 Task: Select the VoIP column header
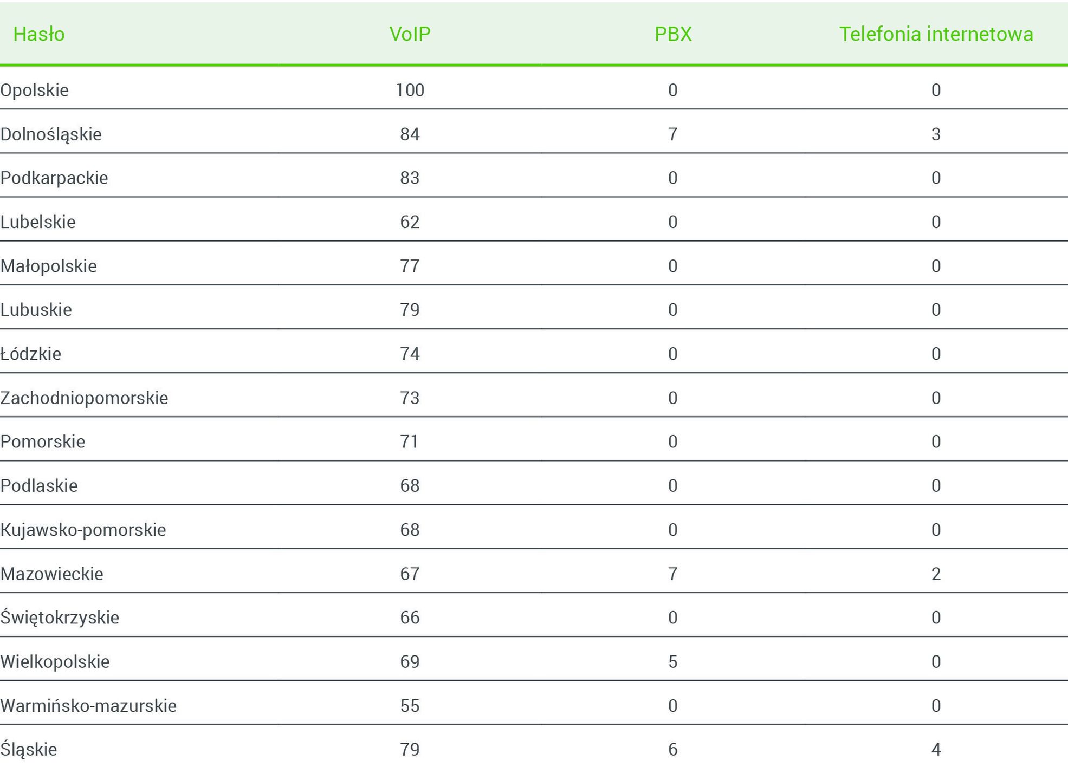tap(410, 34)
